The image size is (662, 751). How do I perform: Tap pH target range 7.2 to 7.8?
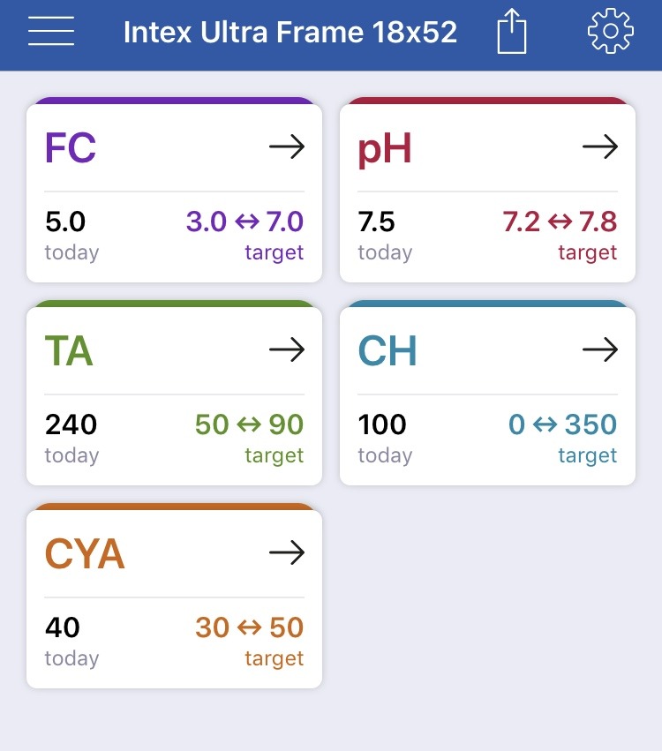tap(560, 222)
